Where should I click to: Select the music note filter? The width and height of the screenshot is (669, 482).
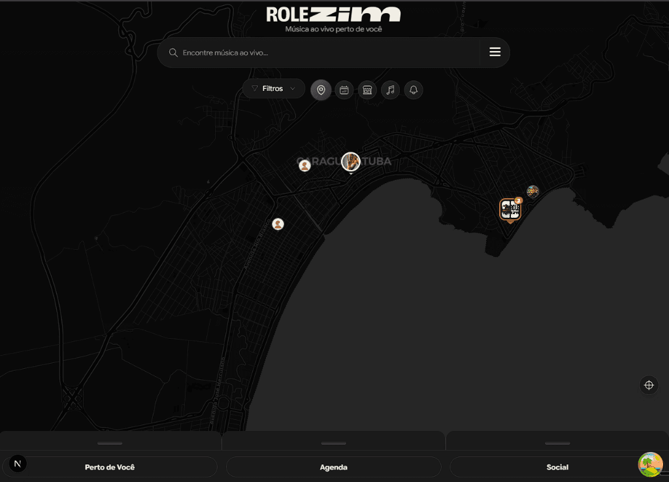click(390, 90)
